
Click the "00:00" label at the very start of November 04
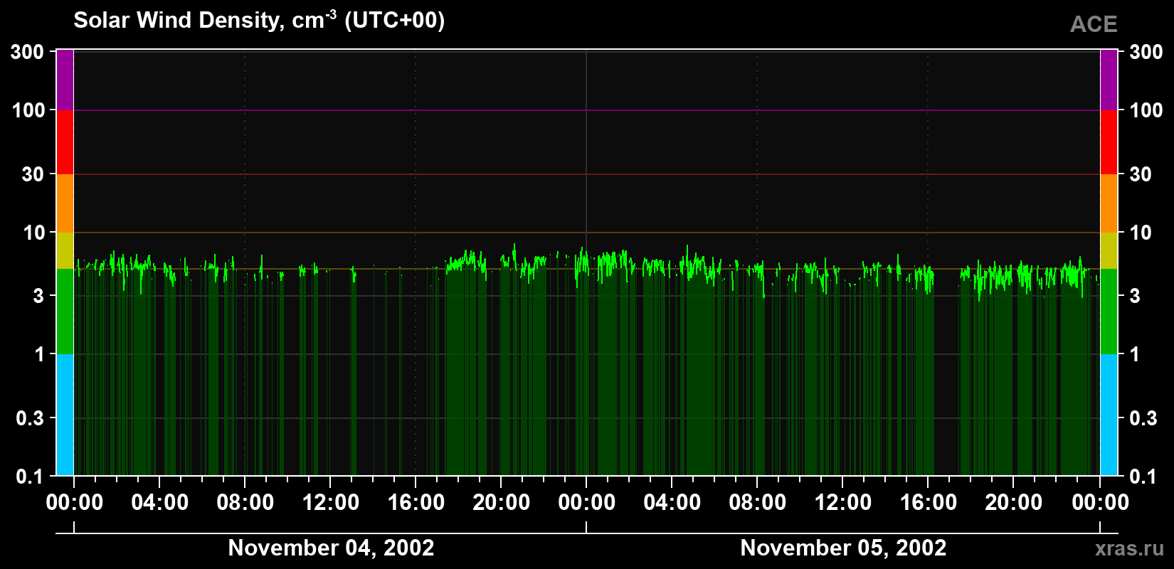point(75,503)
